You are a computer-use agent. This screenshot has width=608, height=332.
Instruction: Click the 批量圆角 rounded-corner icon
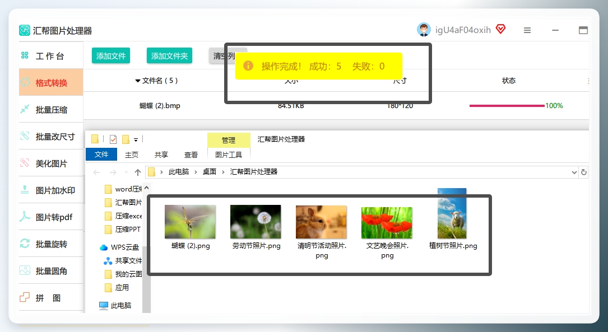pyautogui.click(x=25, y=270)
